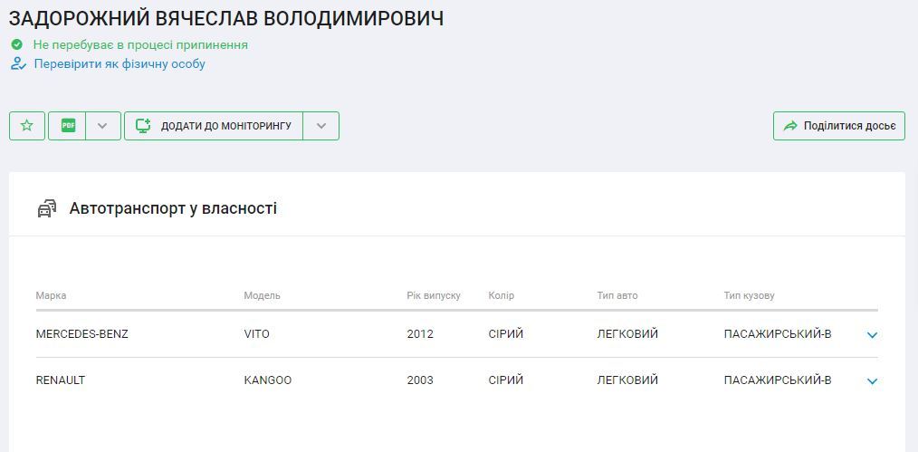Open Перевірити як фізичну особу link
918x452 pixels.
tap(120, 63)
